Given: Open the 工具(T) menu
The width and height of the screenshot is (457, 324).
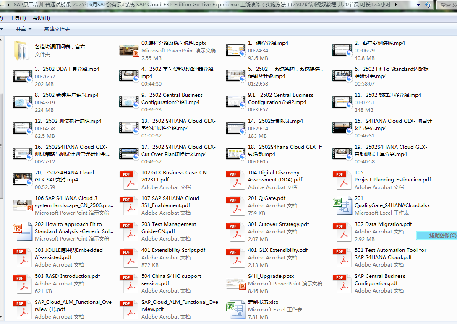Looking at the screenshot, I should (x=17, y=18).
